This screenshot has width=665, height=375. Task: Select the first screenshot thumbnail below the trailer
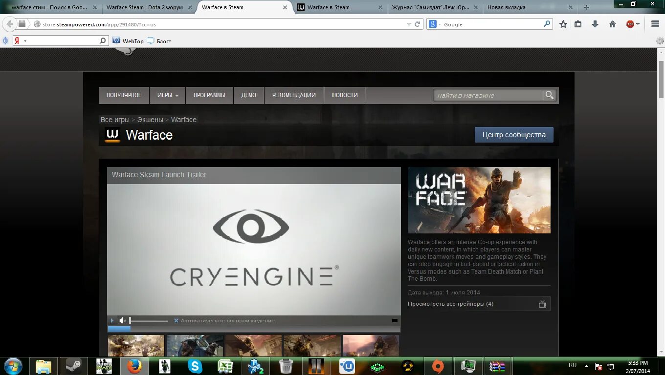tap(136, 345)
